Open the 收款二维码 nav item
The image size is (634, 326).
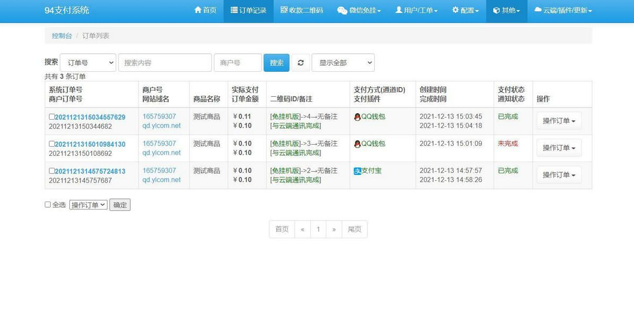[302, 11]
